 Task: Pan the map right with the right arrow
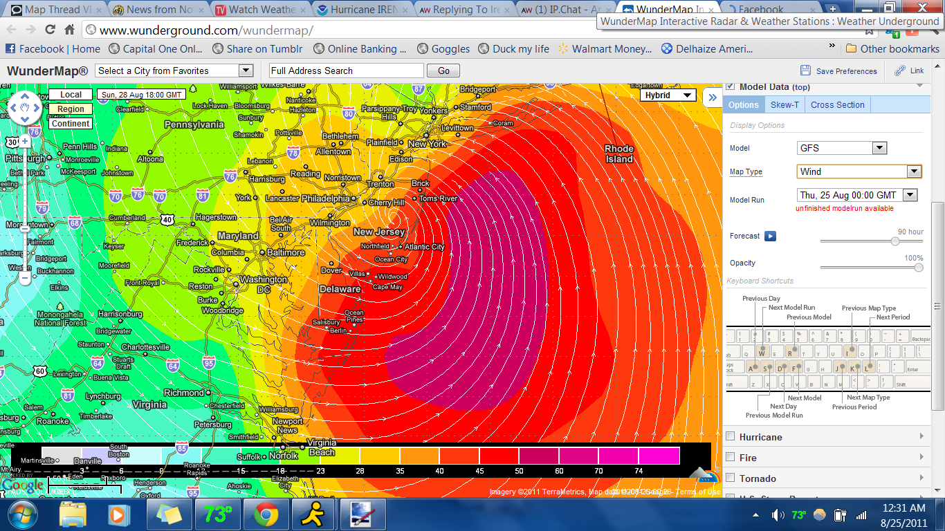(x=37, y=108)
